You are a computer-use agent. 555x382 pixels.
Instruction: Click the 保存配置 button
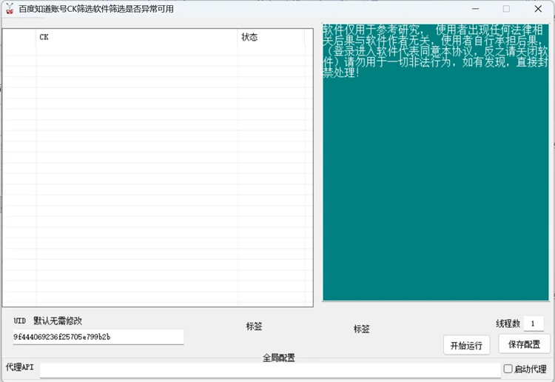524,344
